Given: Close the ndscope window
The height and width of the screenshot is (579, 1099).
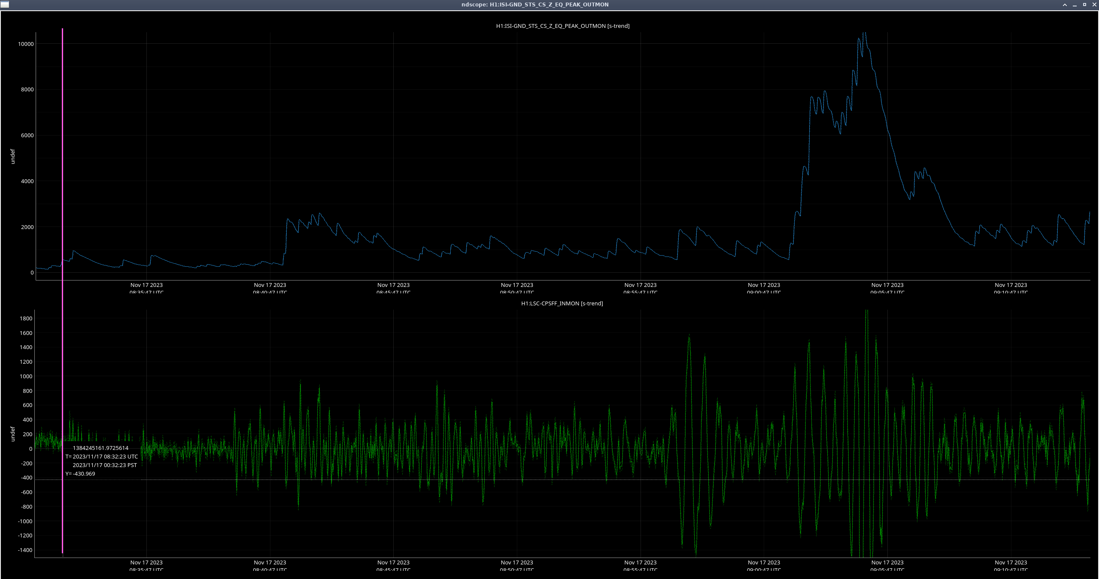Looking at the screenshot, I should 1094,5.
